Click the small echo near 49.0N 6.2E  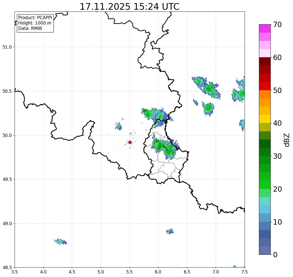[170, 232]
